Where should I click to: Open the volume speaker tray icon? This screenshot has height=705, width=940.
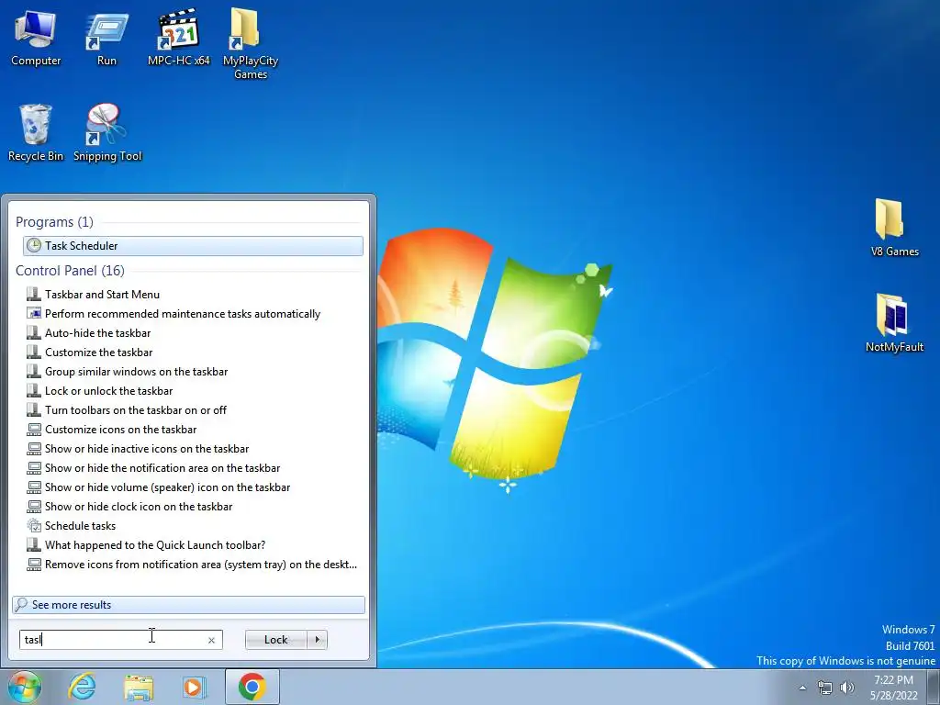pyautogui.click(x=847, y=688)
